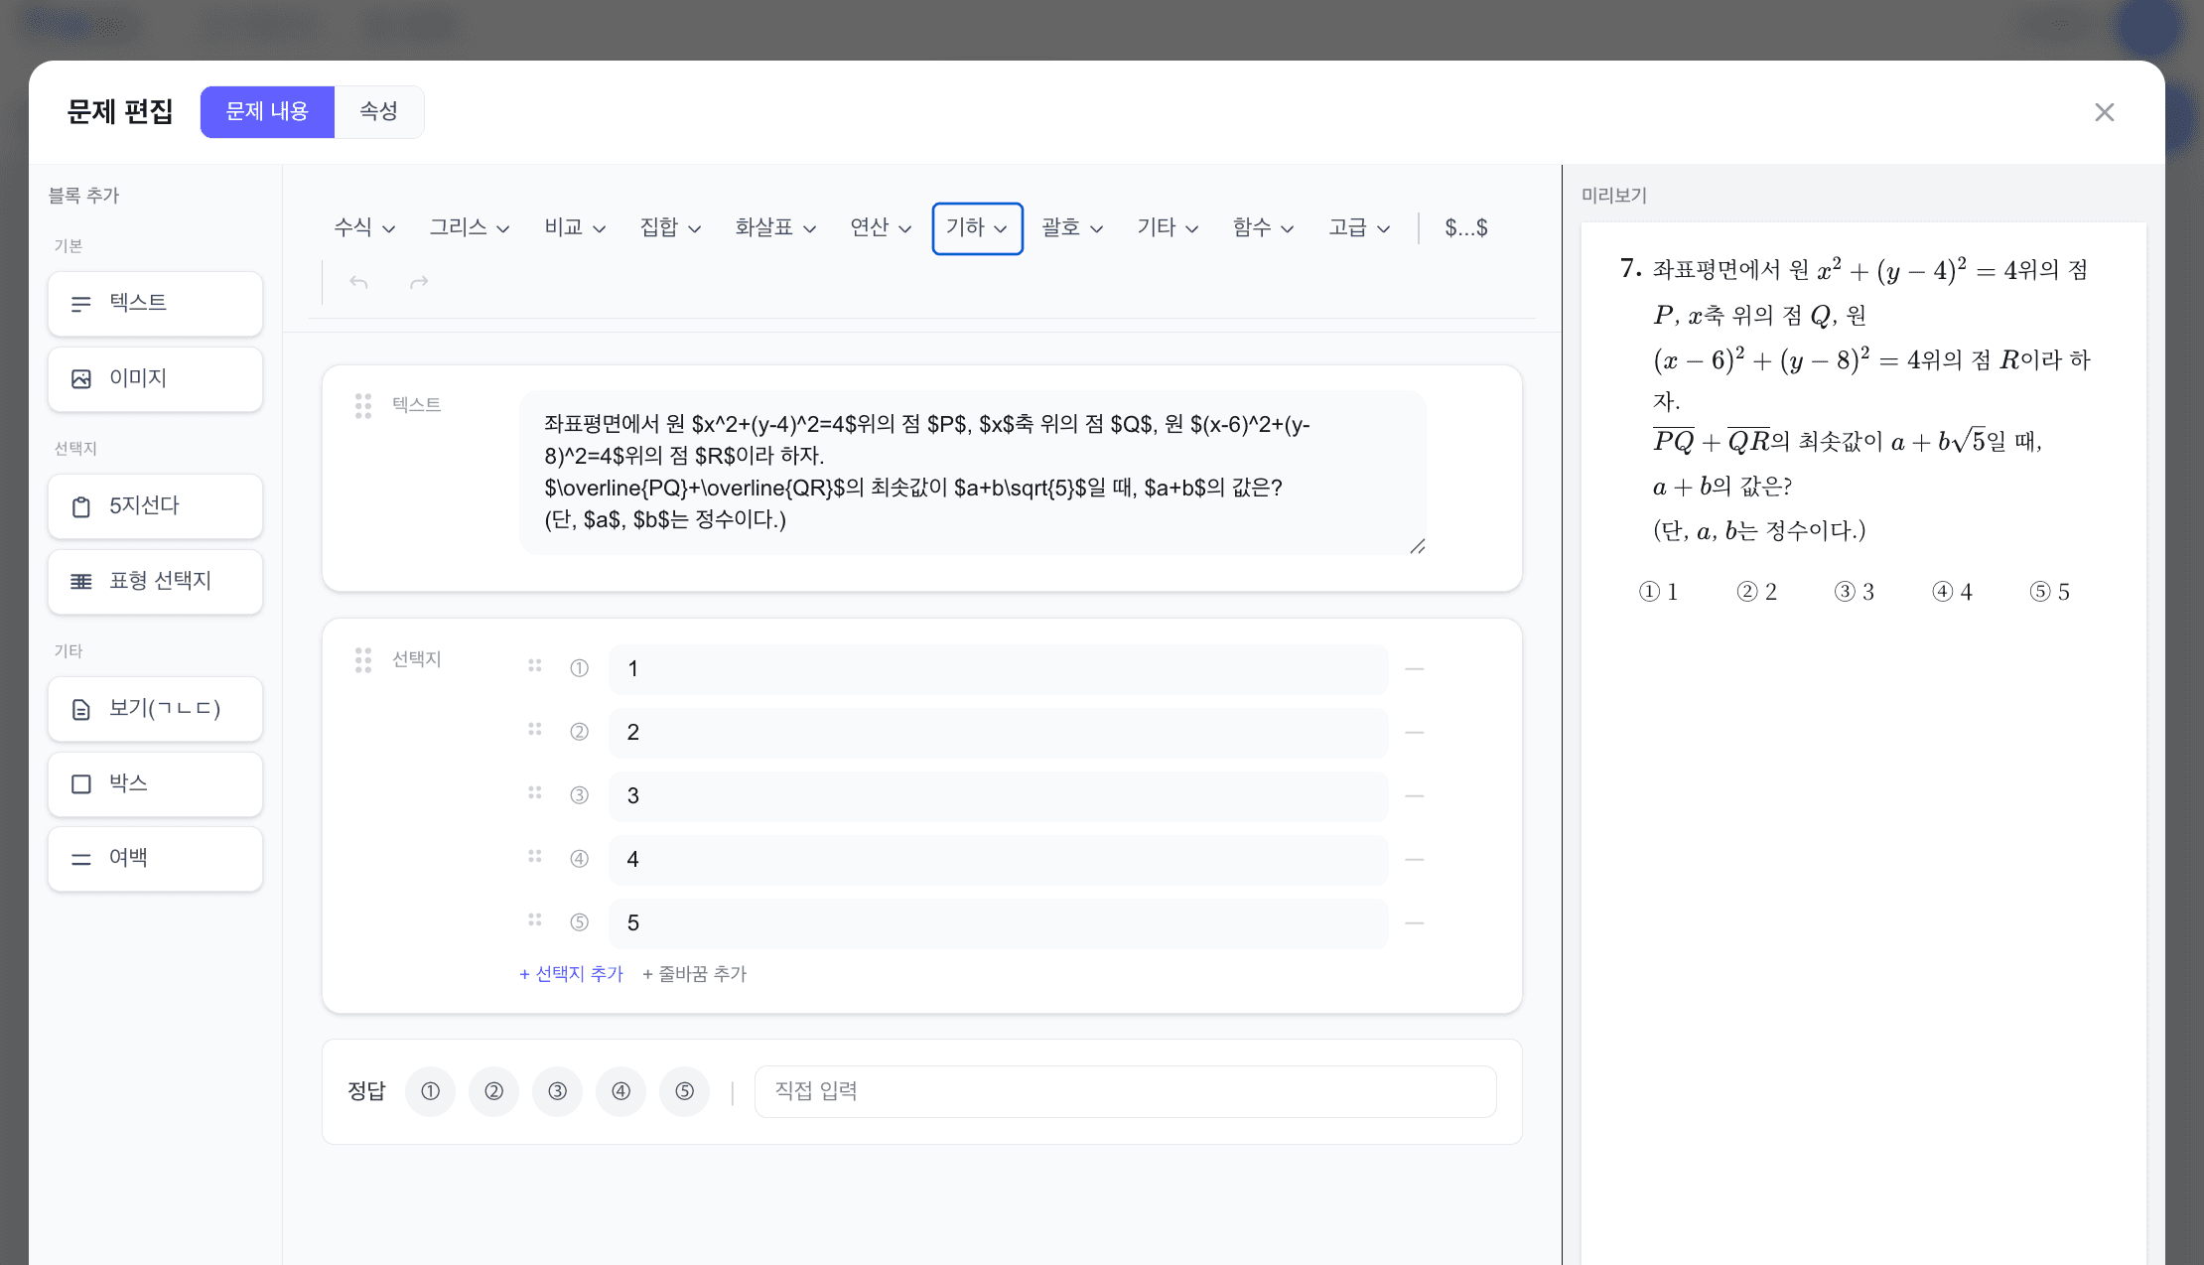Add an 이미지 block
The width and height of the screenshot is (2204, 1265).
point(155,378)
